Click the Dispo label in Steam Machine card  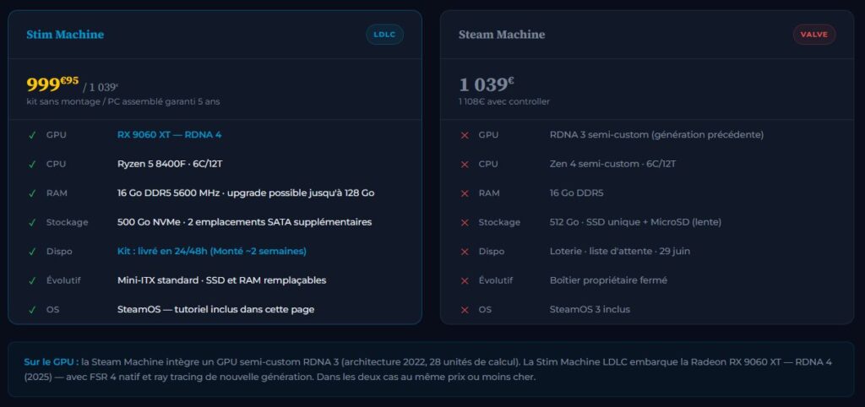[492, 252]
